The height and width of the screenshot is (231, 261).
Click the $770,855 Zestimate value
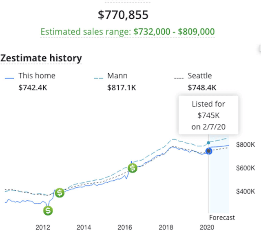(123, 15)
